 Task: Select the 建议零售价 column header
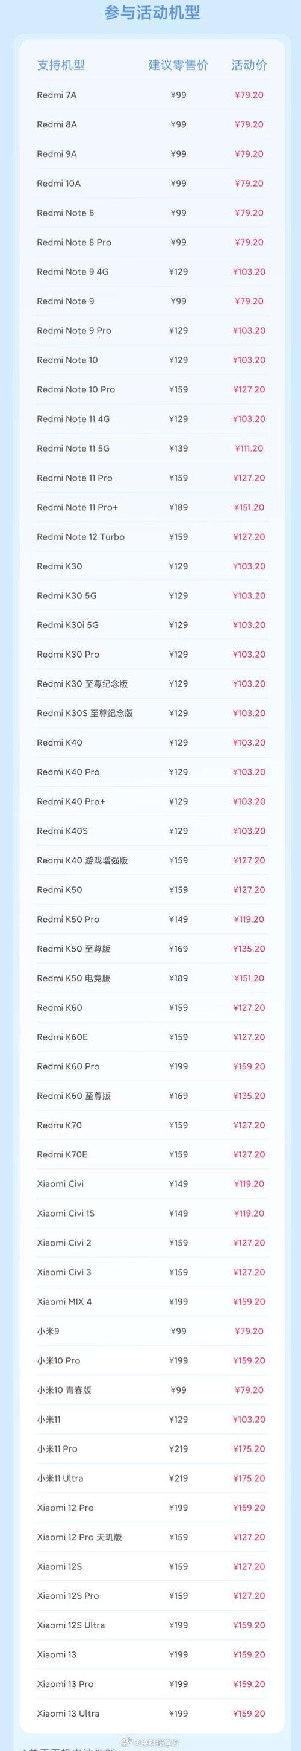coord(178,65)
